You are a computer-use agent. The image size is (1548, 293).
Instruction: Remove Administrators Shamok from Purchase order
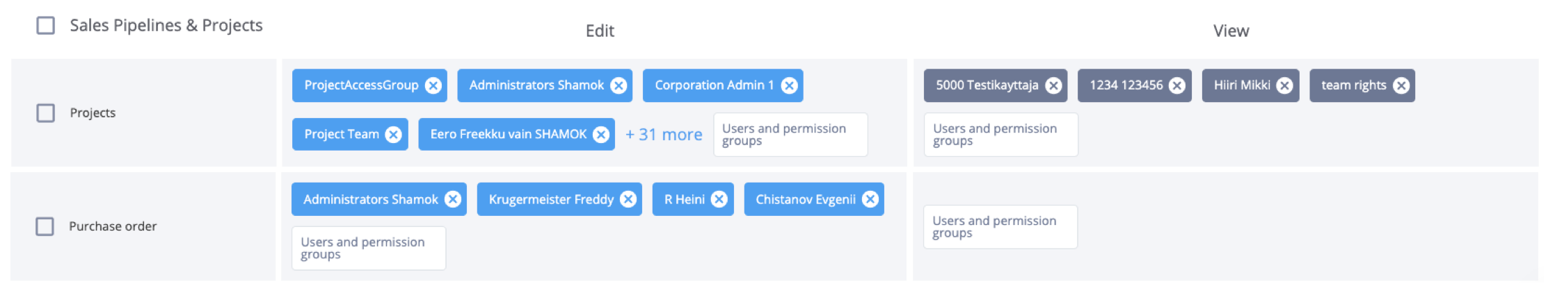[x=453, y=199]
